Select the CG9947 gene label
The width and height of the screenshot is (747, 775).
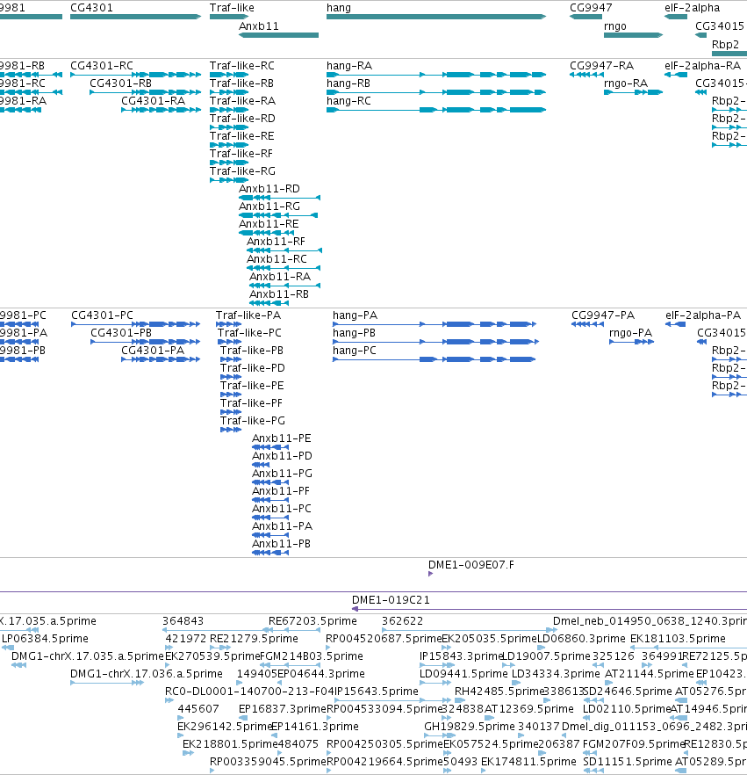pos(591,8)
